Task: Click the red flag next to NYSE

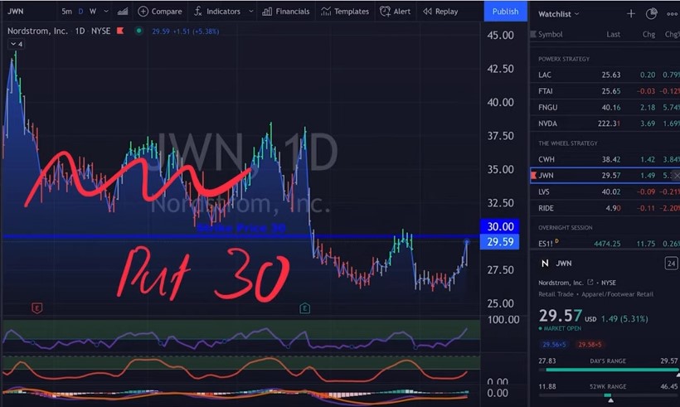Action: point(120,31)
